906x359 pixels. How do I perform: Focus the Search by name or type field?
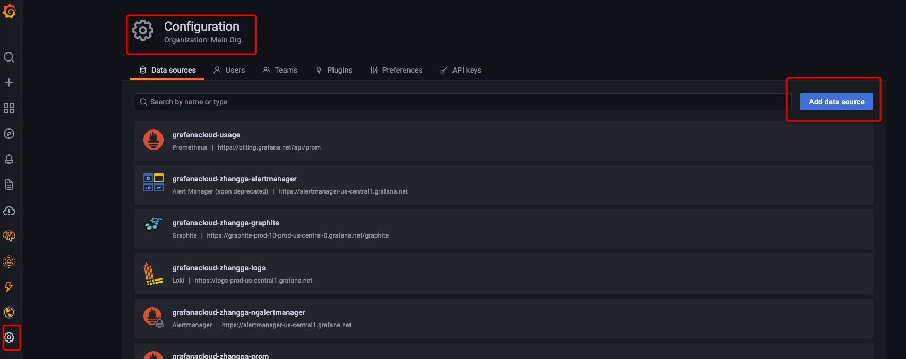(x=463, y=102)
